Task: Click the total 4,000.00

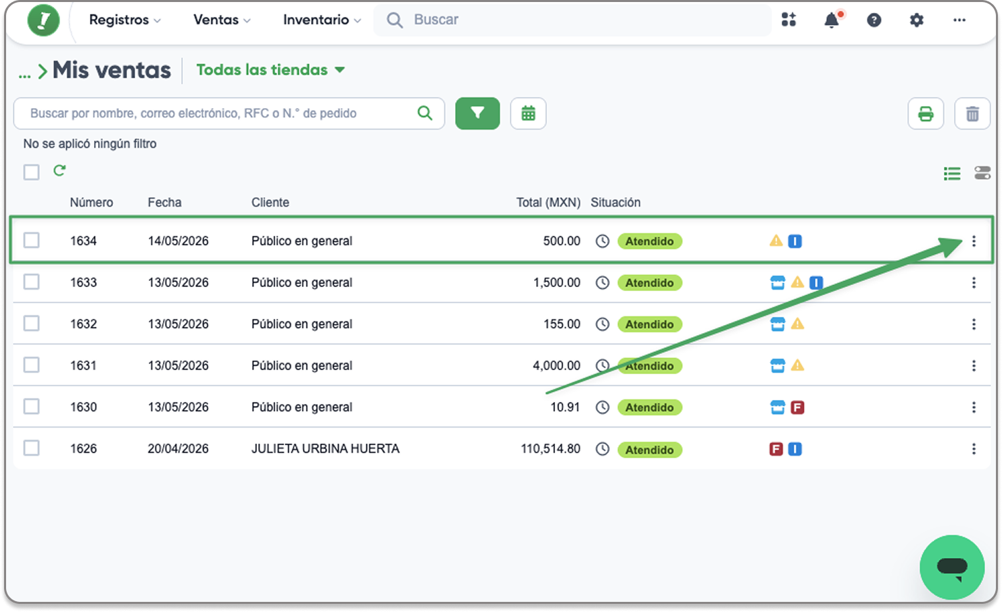Action: click(x=556, y=365)
